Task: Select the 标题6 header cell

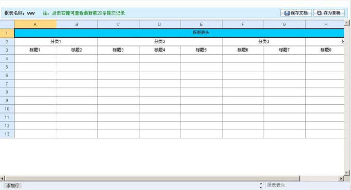Action: 243,50
